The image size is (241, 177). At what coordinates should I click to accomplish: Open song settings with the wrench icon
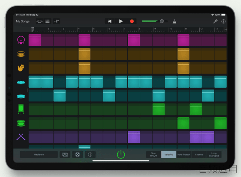215,21
